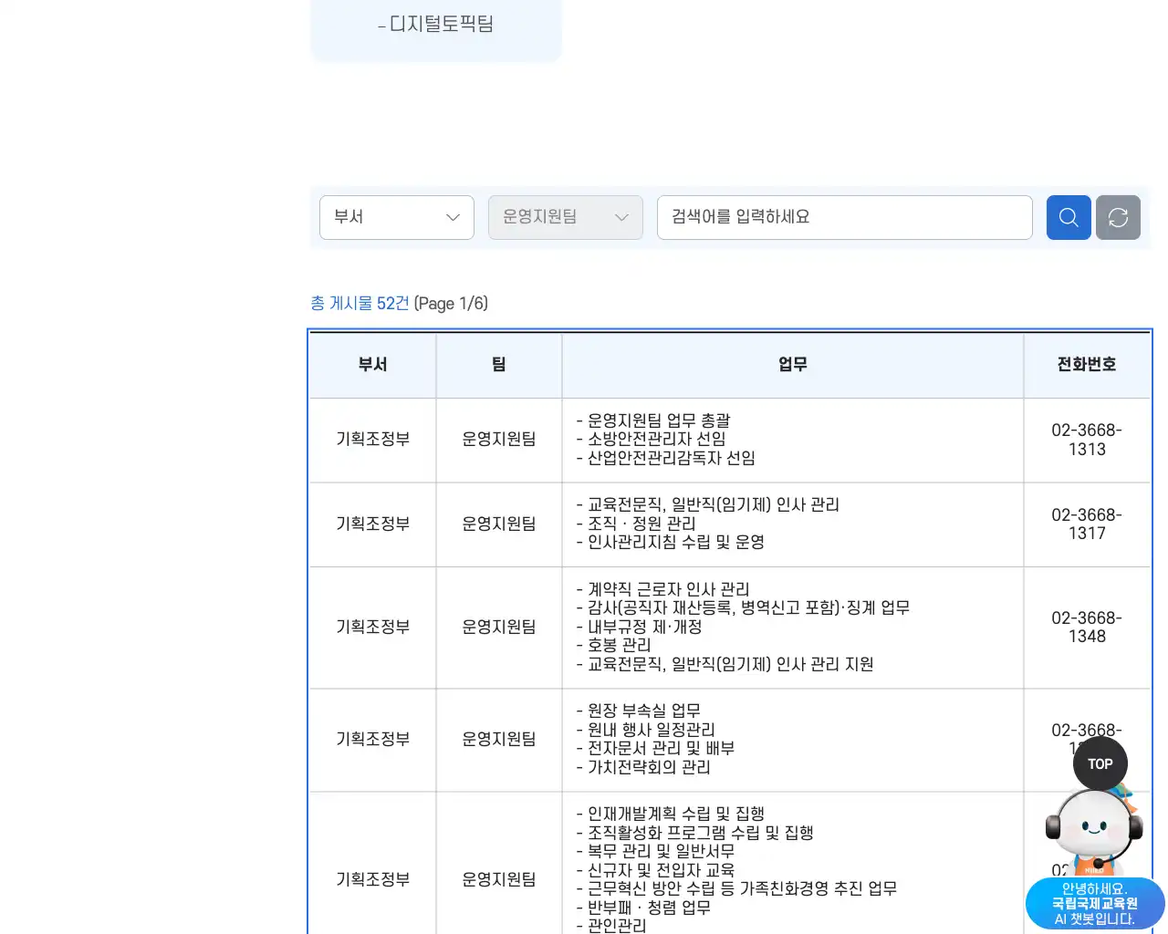
Task: Click the 부서 column header
Action: click(372, 365)
